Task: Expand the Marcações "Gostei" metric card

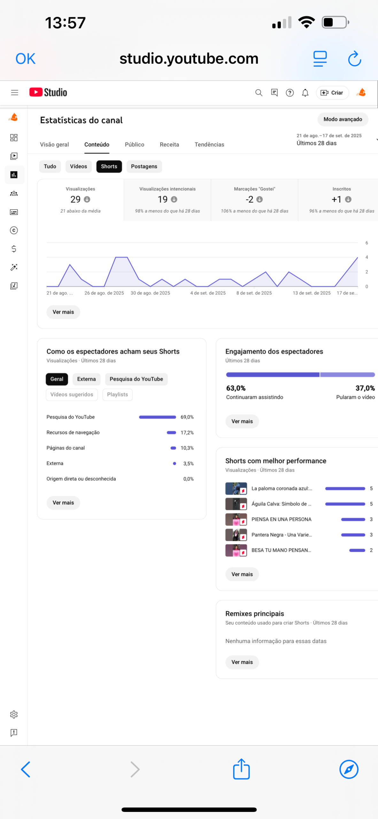Action: click(x=254, y=200)
